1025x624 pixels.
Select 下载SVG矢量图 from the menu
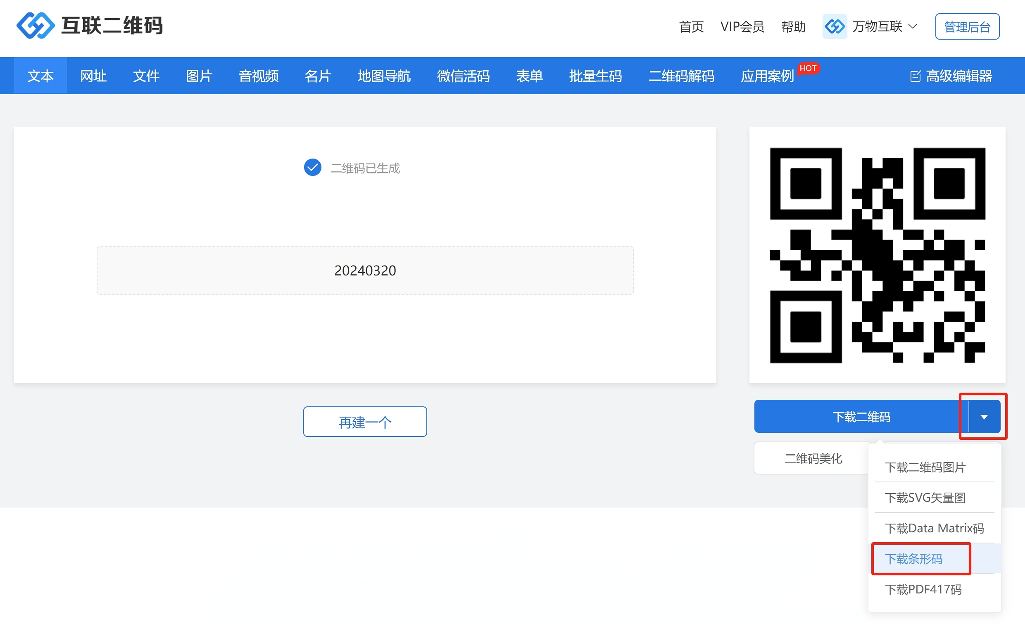point(934,498)
